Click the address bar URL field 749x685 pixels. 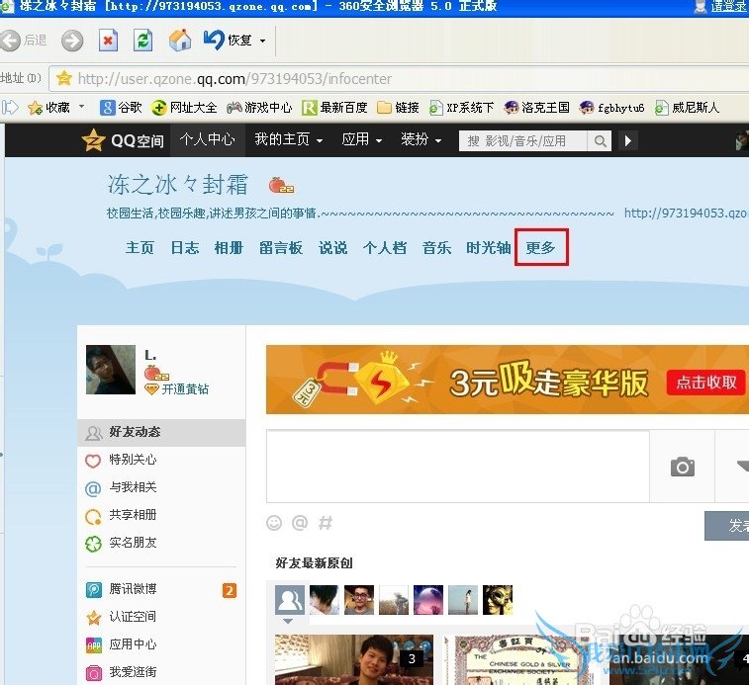coord(399,78)
